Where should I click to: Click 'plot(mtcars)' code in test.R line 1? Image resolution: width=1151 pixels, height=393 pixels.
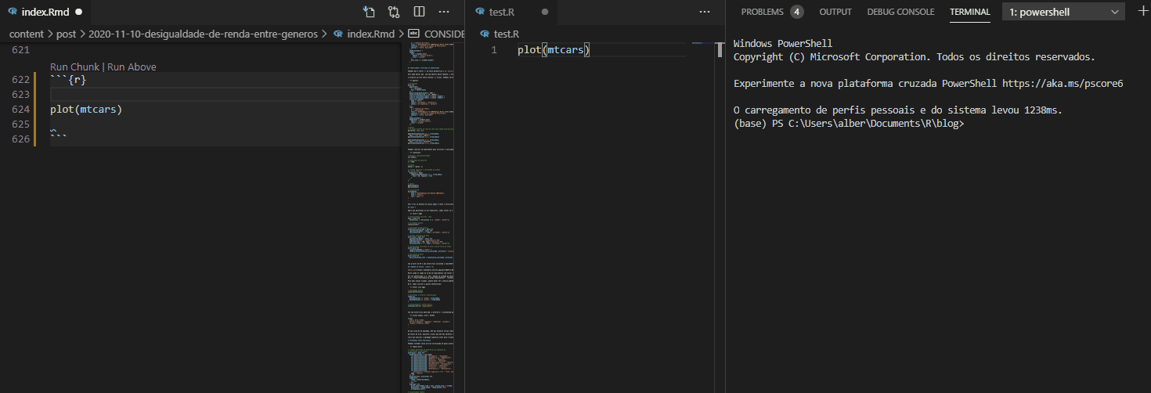[554, 50]
